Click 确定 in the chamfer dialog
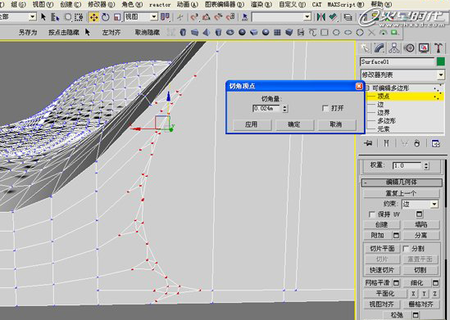 (x=294, y=124)
